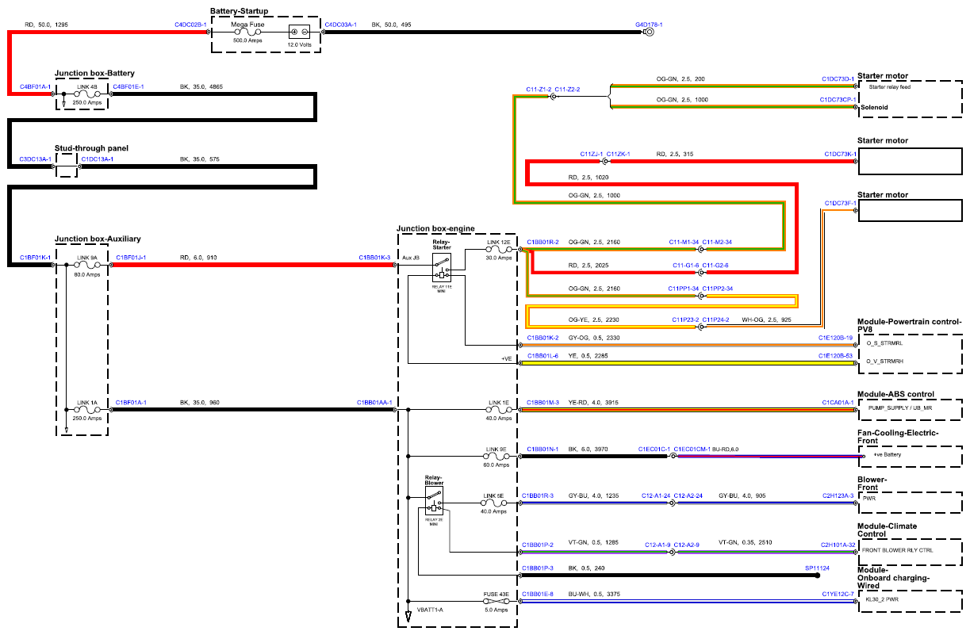Select the LINK 1A fuse symbol
The width and height of the screenshot is (970, 635).
[x=86, y=410]
